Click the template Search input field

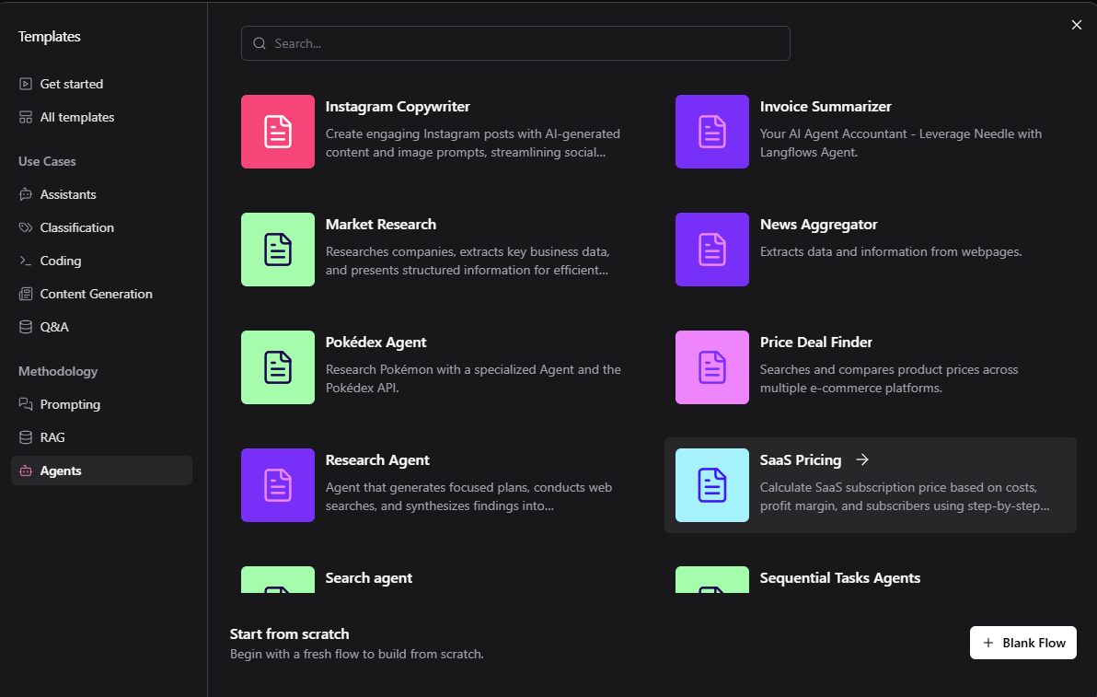(515, 43)
